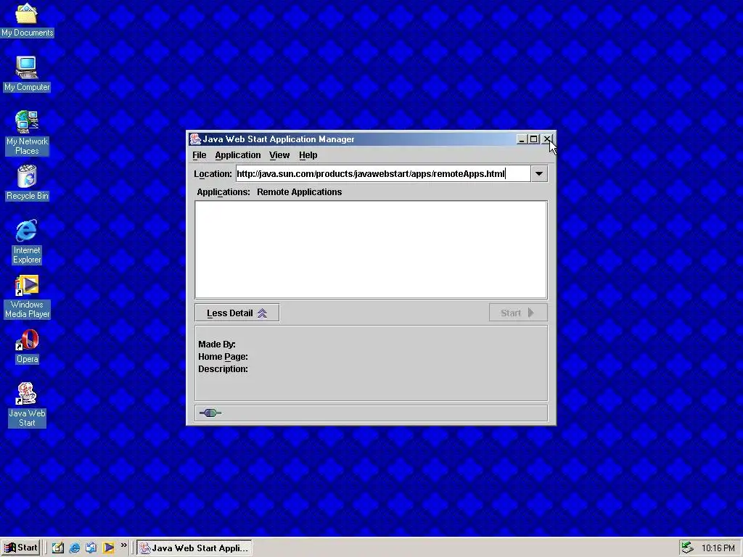Viewport: 743px width, 557px height.
Task: Click inside the Remote Applications list
Action: coord(371,249)
